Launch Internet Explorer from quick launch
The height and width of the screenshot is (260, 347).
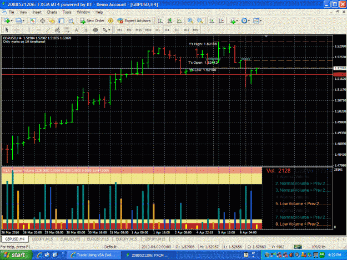tap(39, 255)
